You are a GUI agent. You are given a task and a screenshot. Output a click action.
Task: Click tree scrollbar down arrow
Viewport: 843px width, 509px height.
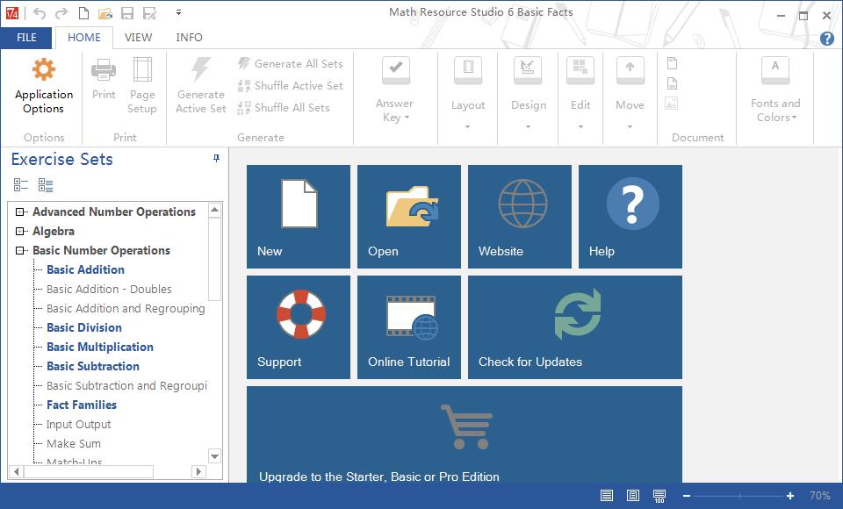pos(214,456)
